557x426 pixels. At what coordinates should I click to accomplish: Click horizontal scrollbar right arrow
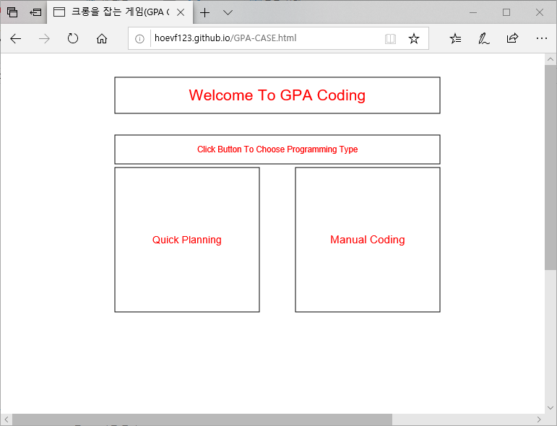(x=539, y=420)
